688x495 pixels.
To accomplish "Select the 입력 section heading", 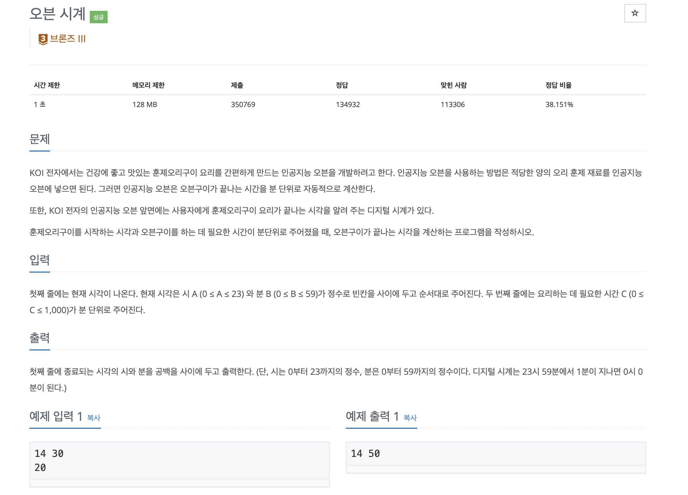I will 40,260.
